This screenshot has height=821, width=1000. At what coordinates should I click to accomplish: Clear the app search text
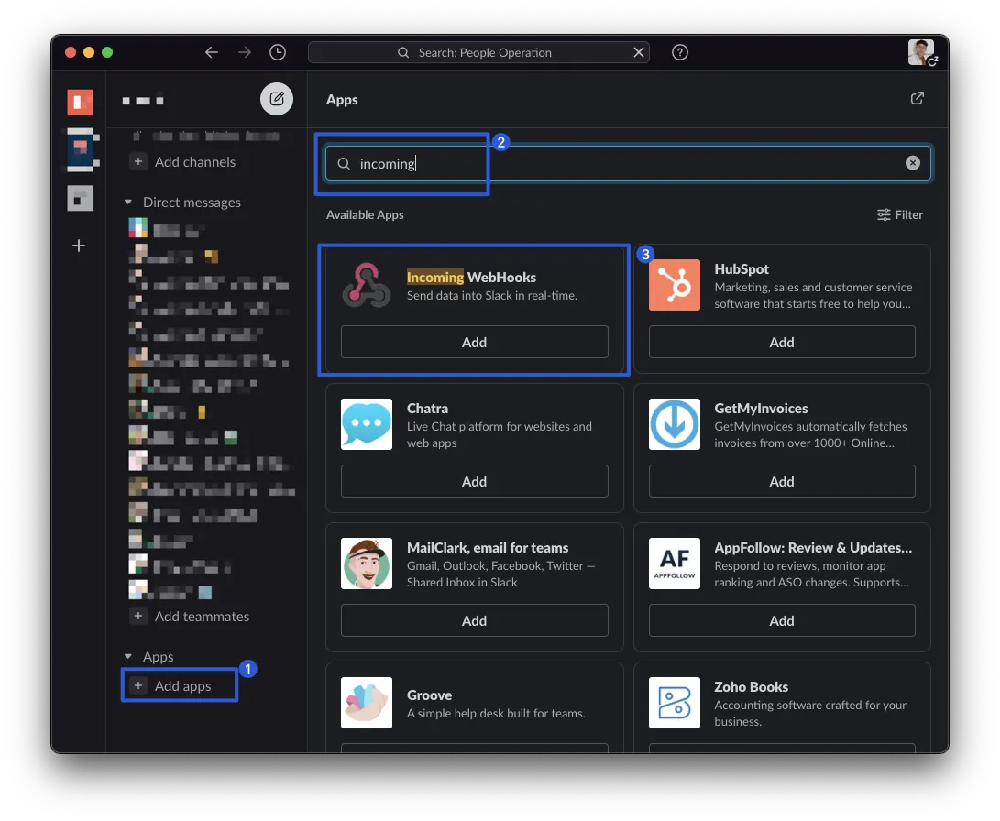pyautogui.click(x=913, y=163)
